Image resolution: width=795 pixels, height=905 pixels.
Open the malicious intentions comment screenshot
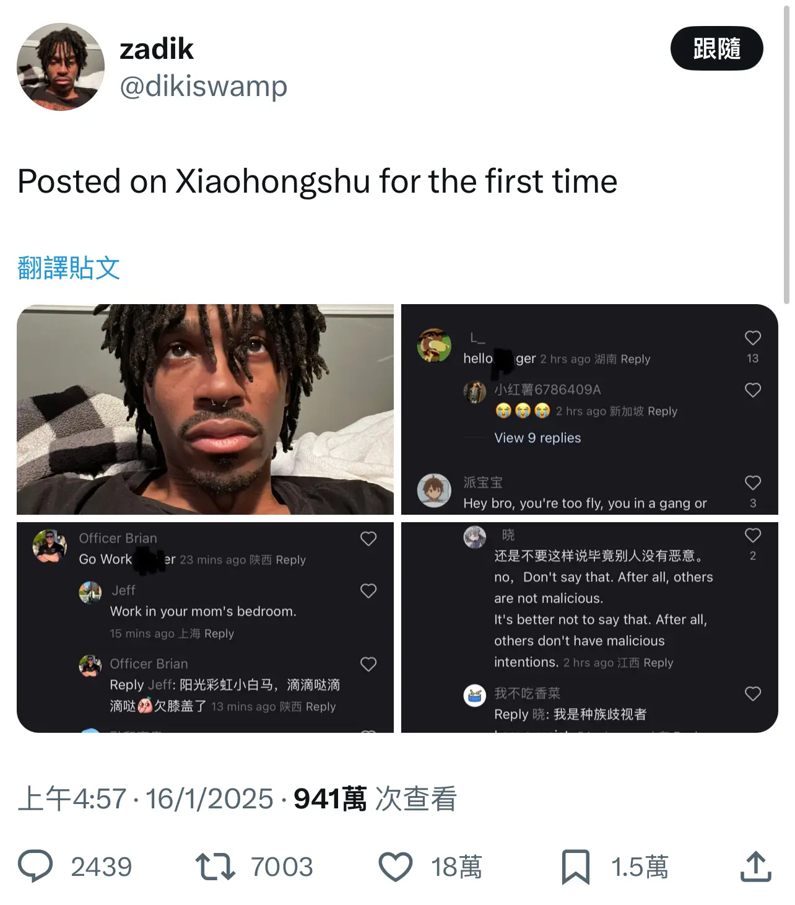click(x=589, y=627)
